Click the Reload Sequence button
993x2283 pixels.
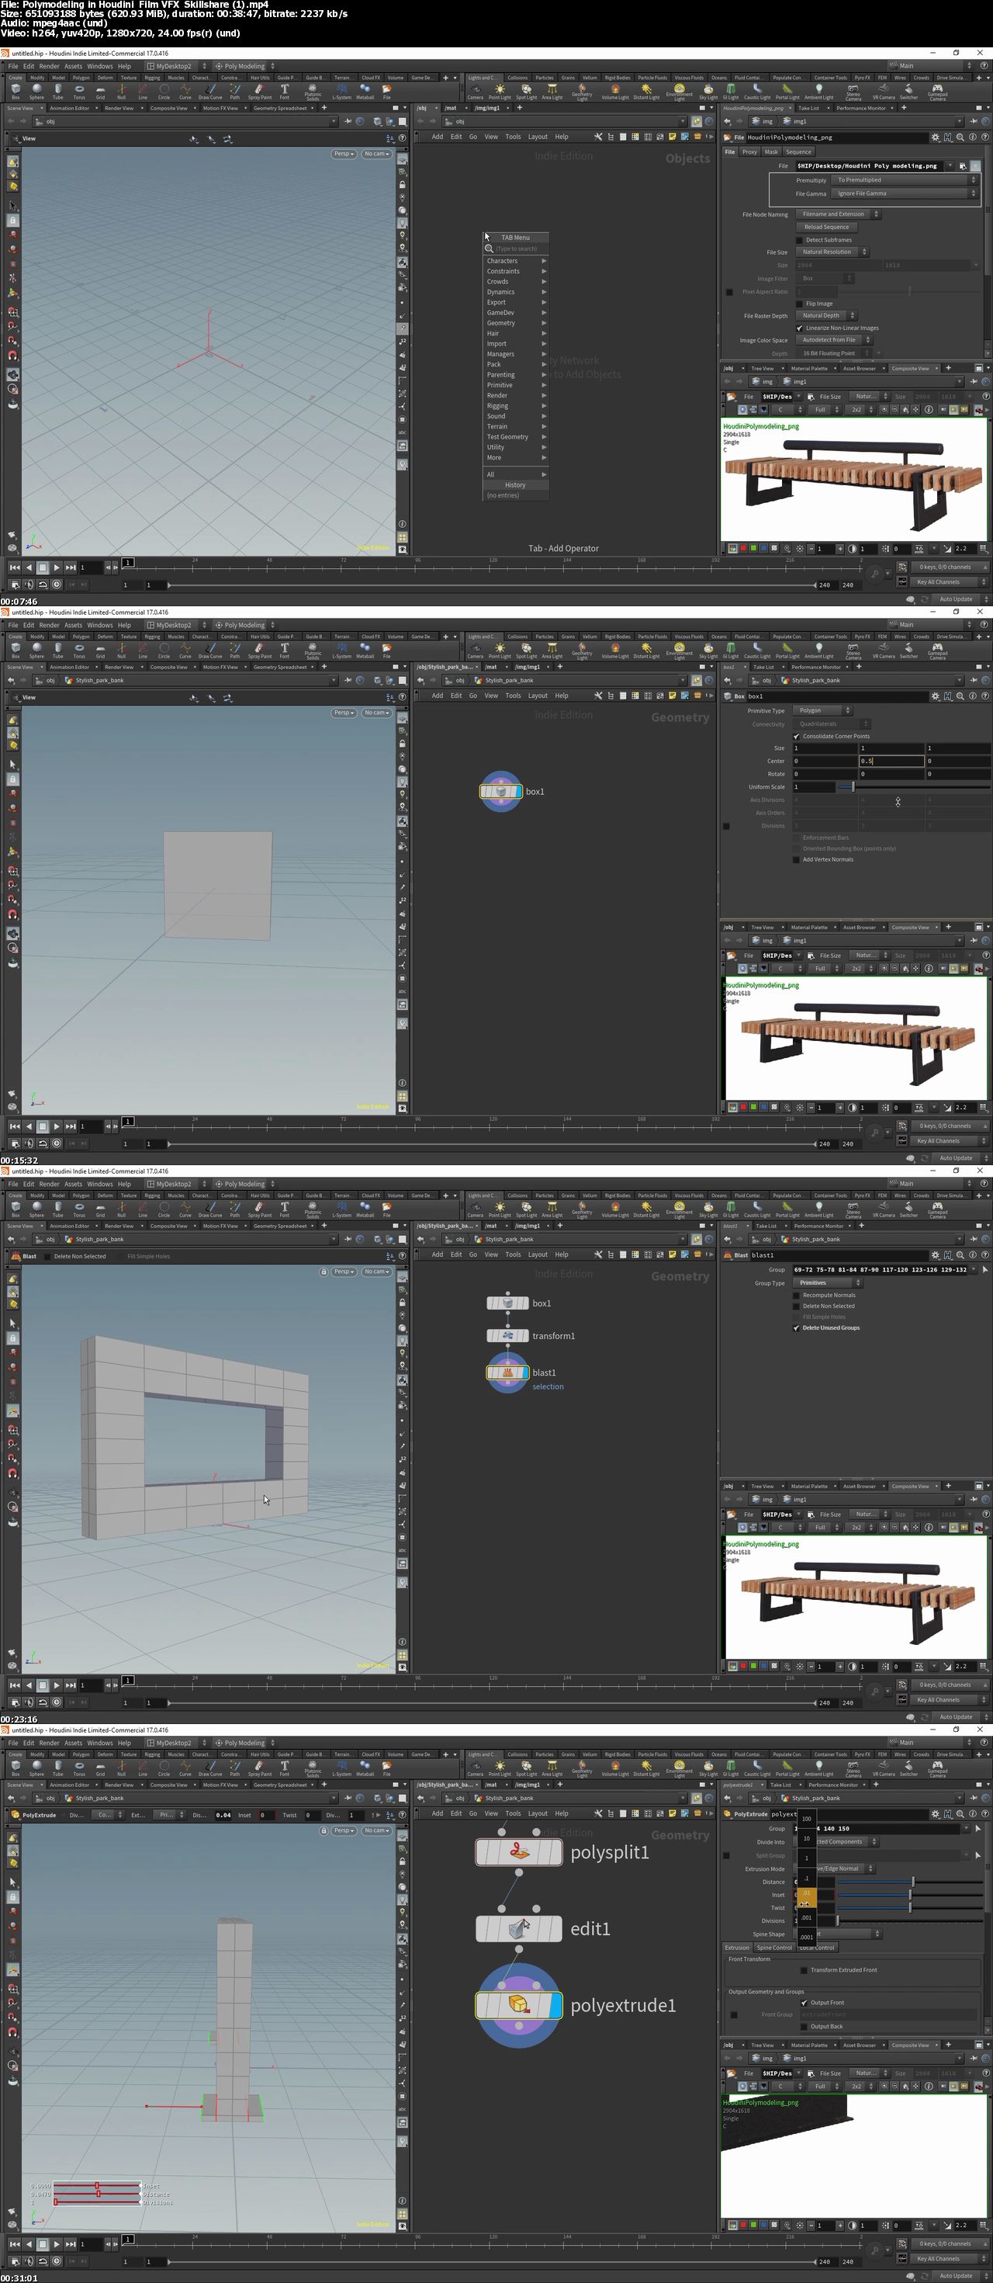(826, 227)
